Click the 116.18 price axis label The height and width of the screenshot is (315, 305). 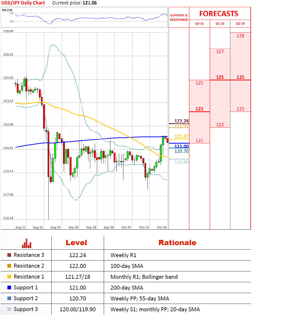pos(8,218)
